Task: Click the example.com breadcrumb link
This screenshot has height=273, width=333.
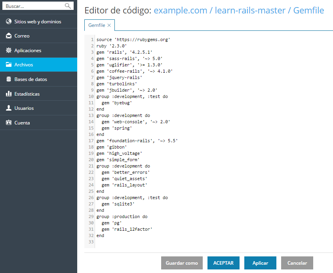Action: coord(180,10)
